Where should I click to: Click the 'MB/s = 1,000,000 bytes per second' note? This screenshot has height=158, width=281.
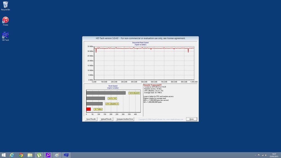[x=156, y=100]
